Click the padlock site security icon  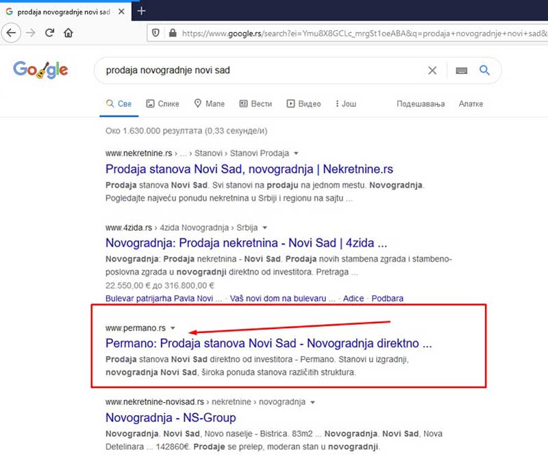173,33
